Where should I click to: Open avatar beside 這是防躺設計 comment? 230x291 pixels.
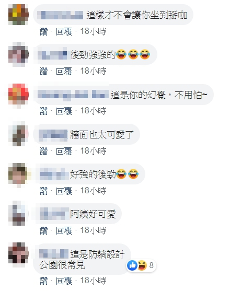(x=19, y=253)
